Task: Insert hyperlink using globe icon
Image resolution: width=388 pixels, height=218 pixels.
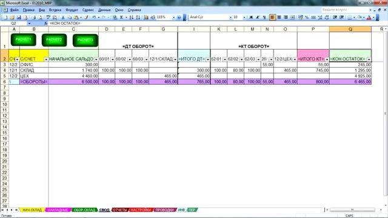Action: tap(115, 18)
